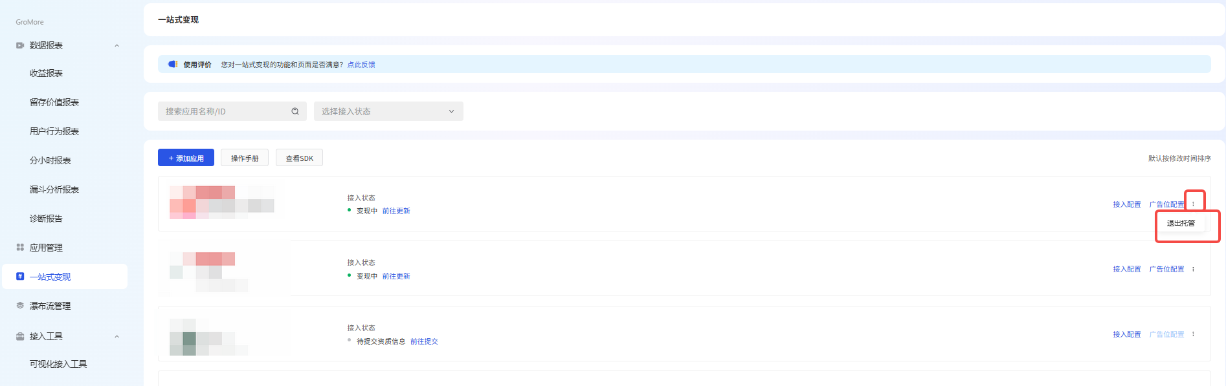Click the 查看SDK button
This screenshot has height=386, width=1226.
(299, 158)
